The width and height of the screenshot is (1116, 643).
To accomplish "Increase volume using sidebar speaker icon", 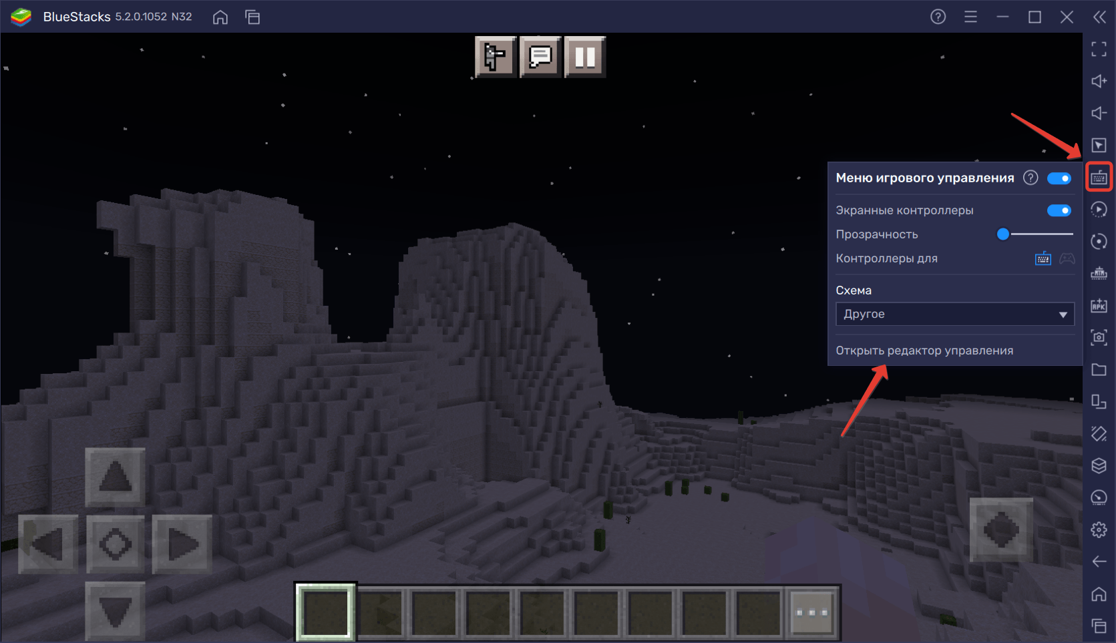I will [x=1099, y=81].
